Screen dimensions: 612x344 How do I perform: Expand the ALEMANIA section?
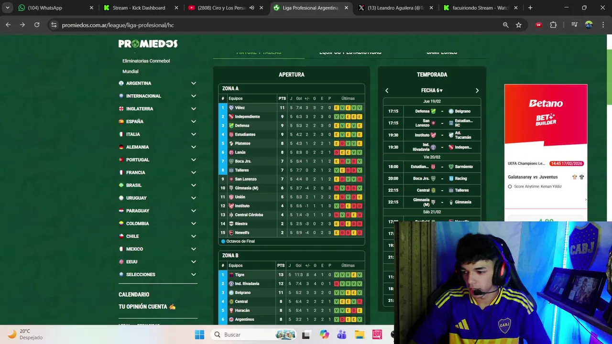(x=158, y=147)
